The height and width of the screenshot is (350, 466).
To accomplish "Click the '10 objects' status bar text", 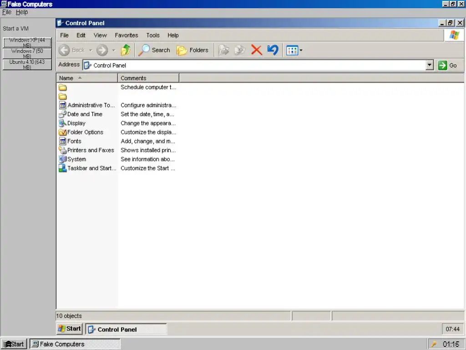I will (x=69, y=316).
